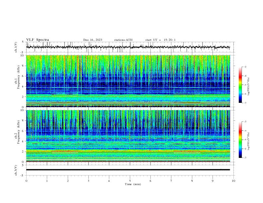Screen dimensions: 263x203
Task: Click the upper colorbar 'log(PSD)(V²/Hz)' label
Action: 249,87
